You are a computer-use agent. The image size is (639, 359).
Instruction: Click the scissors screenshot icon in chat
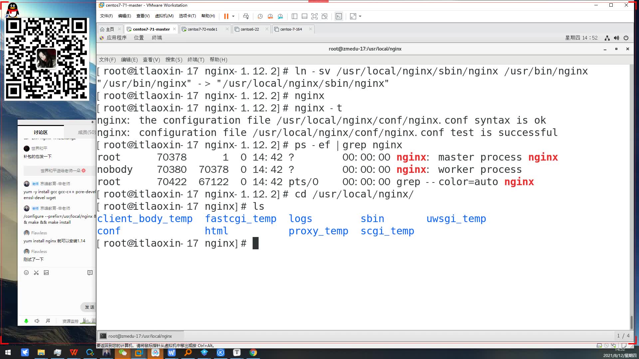click(x=36, y=273)
